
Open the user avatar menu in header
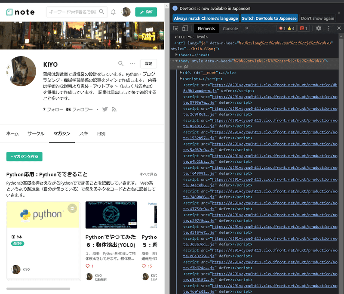126,12
